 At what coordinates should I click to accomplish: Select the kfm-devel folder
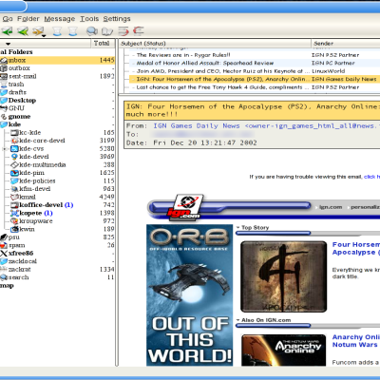pos(35,189)
